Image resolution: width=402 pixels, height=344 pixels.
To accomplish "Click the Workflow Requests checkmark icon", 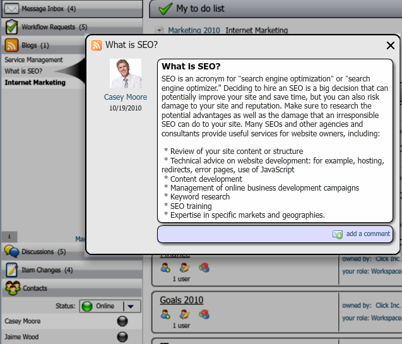I will click(x=11, y=27).
